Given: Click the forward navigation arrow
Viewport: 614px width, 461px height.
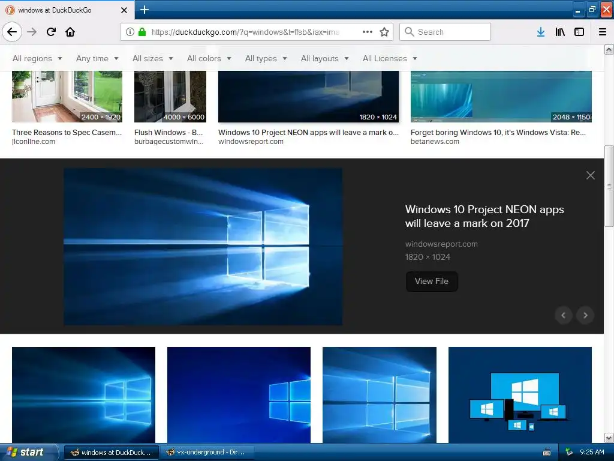Looking at the screenshot, I should 32,32.
